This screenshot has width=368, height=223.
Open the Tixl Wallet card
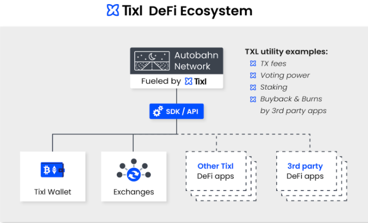pyautogui.click(x=53, y=177)
